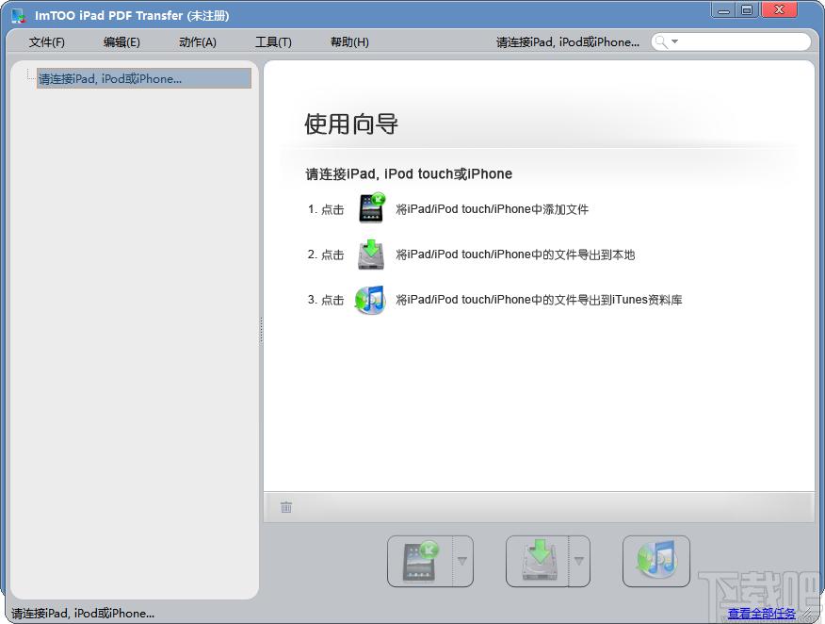Open the 编辑(E) menu

(x=121, y=42)
